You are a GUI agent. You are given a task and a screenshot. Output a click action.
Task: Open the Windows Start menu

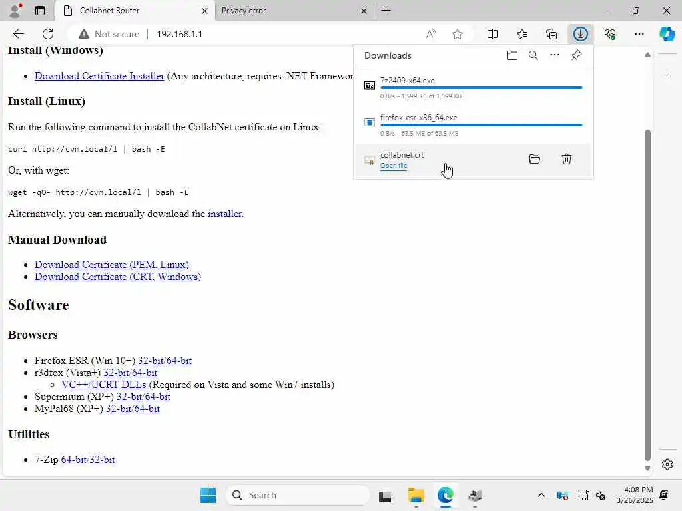(x=208, y=495)
